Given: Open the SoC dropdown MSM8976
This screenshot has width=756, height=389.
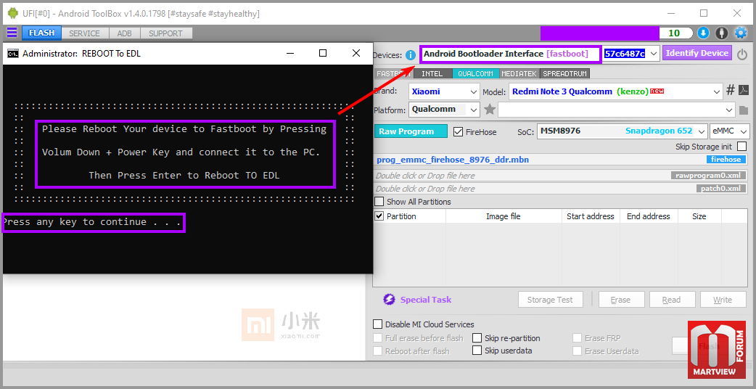Looking at the screenshot, I should [x=622, y=131].
